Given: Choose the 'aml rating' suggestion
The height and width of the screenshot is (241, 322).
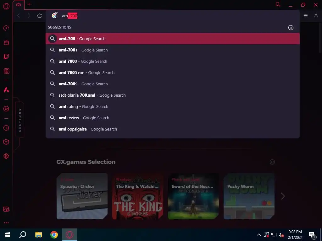Looking at the screenshot, I should 173,106.
